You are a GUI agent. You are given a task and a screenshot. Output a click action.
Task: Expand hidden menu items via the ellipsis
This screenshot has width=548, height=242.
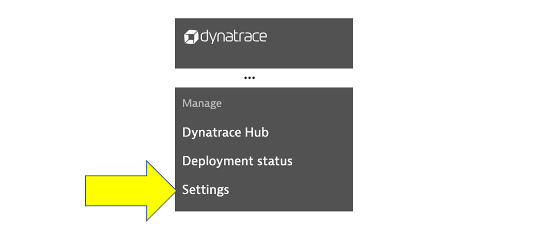249,78
